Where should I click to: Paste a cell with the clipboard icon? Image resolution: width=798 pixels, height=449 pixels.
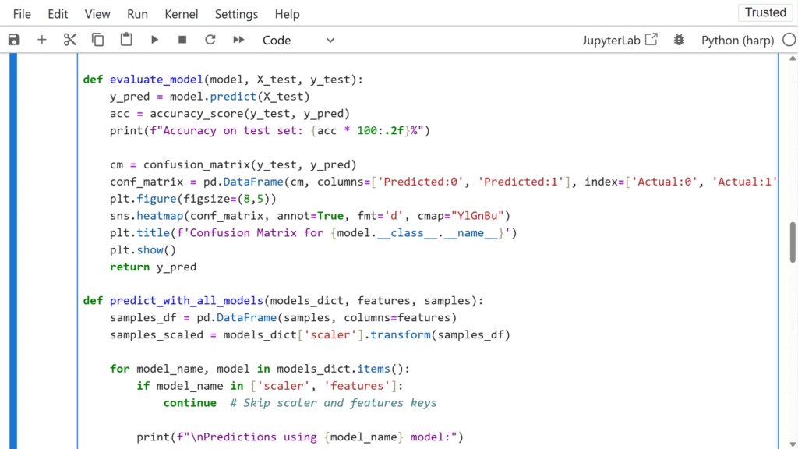click(125, 39)
